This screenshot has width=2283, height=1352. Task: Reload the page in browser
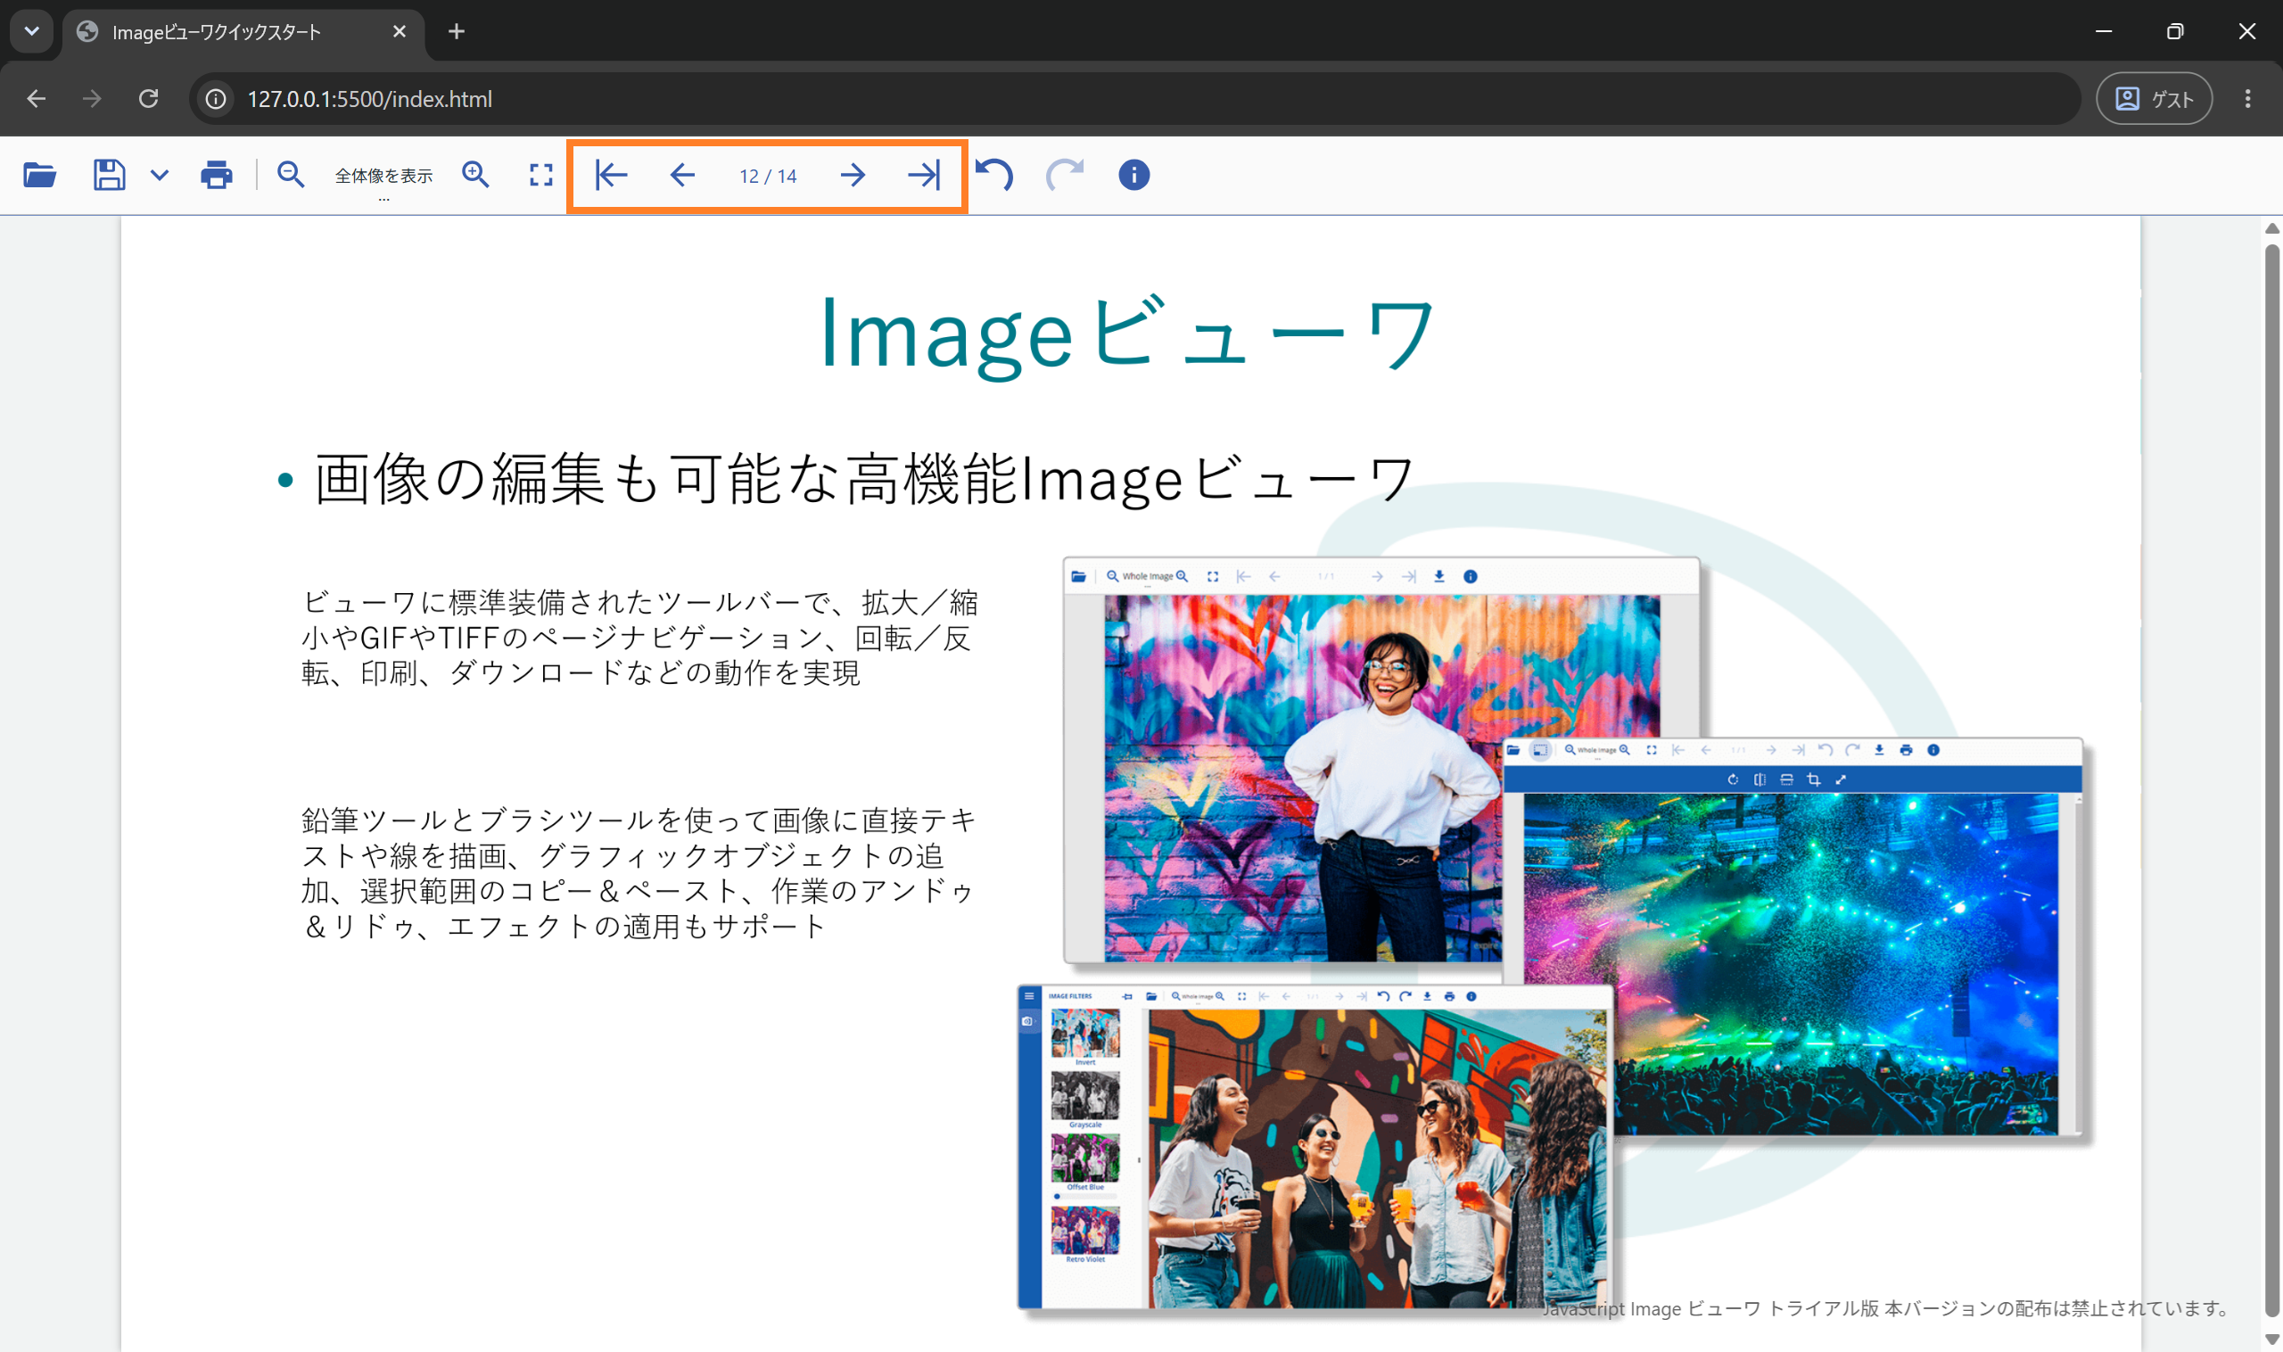click(149, 98)
